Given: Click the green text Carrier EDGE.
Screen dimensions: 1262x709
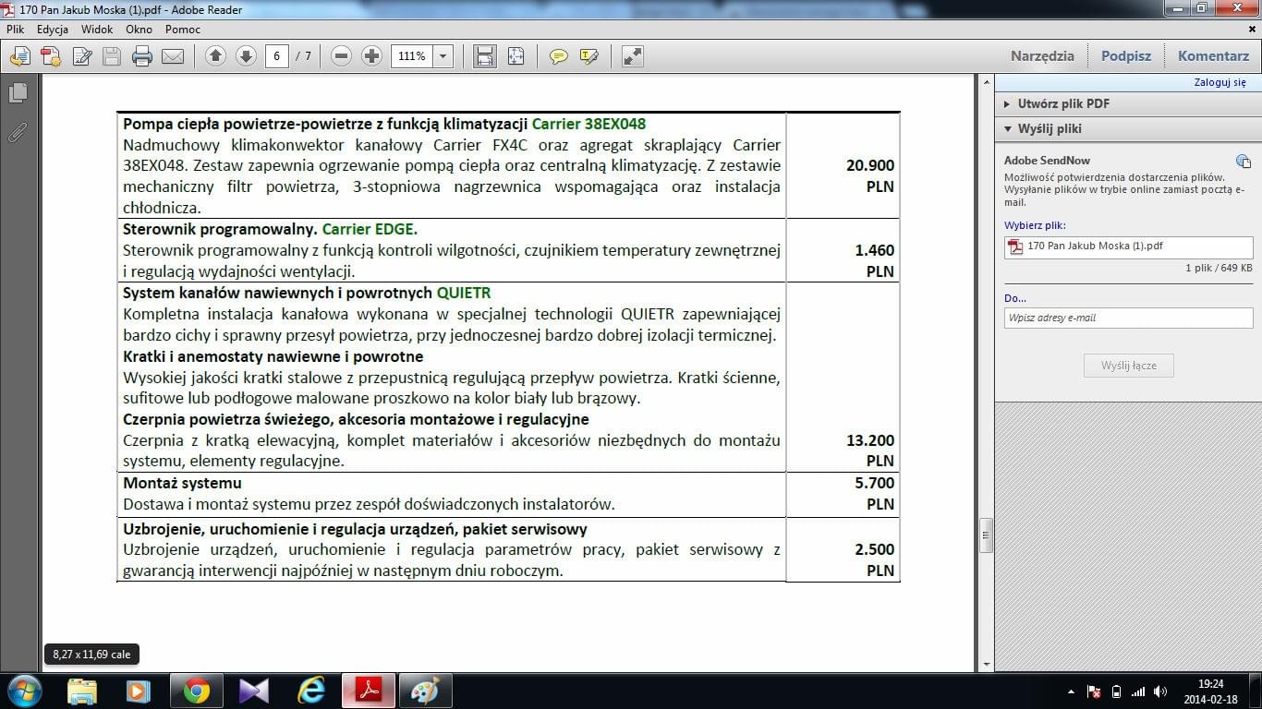Looking at the screenshot, I should [370, 229].
